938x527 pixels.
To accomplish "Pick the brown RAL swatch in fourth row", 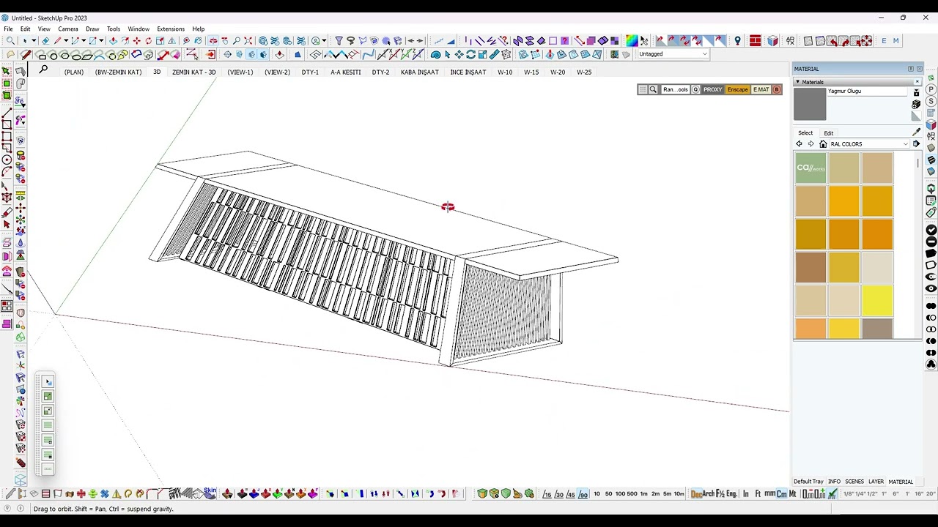I will point(810,266).
